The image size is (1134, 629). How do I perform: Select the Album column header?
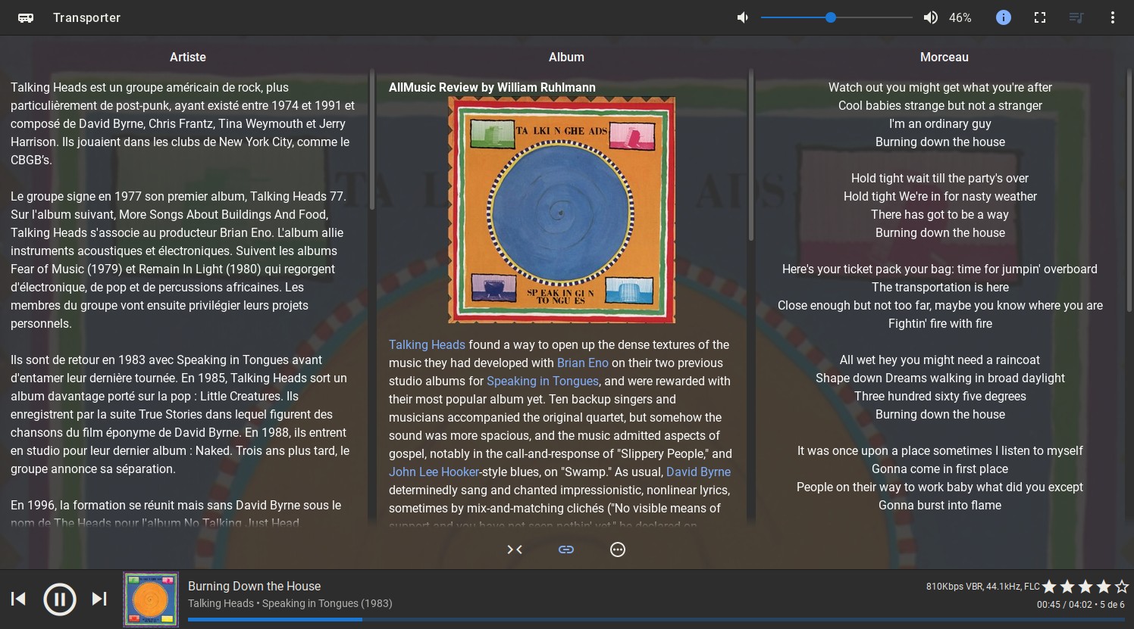point(566,57)
